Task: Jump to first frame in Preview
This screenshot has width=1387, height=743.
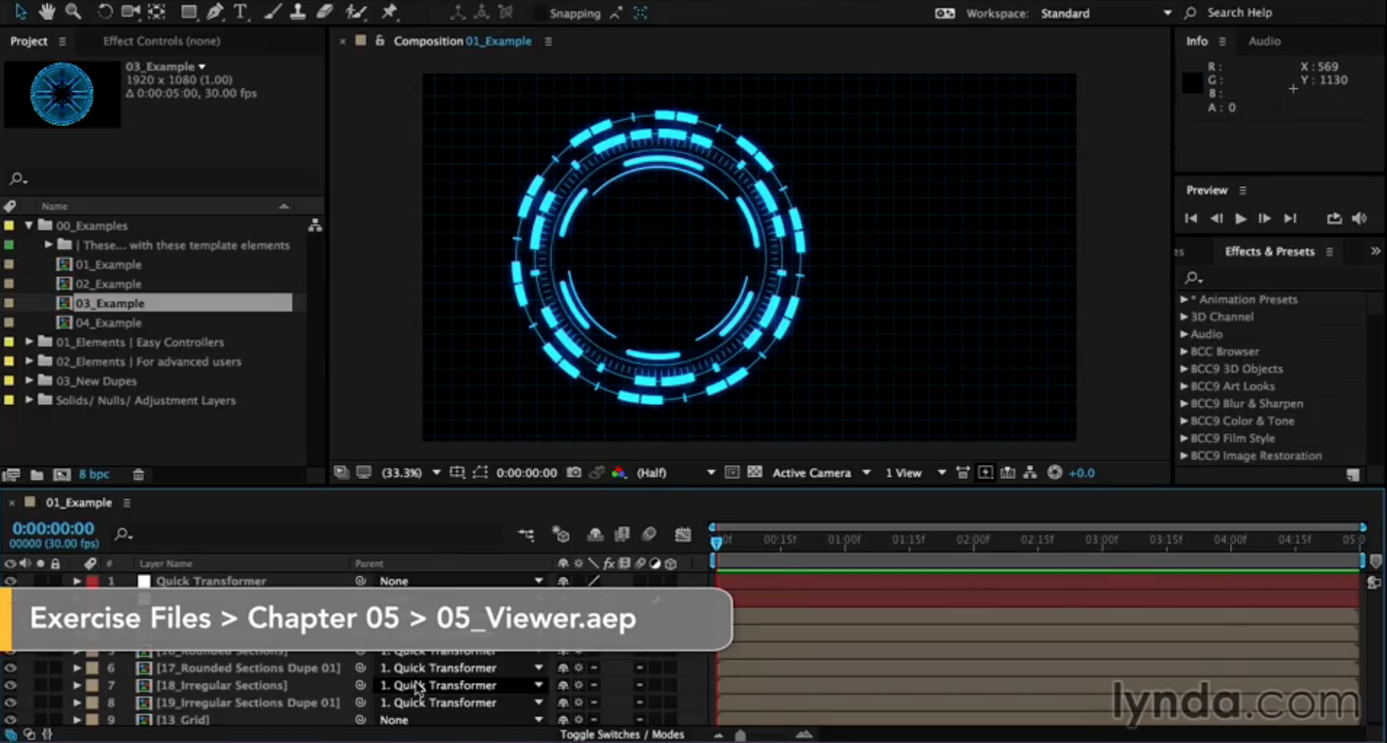Action: [x=1190, y=218]
